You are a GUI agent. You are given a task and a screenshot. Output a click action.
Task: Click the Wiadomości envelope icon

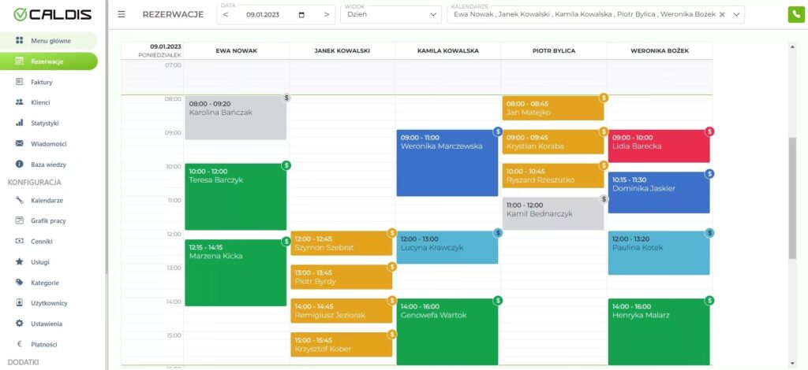click(20, 143)
